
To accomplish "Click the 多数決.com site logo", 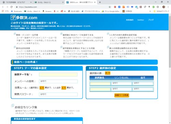I will click(24, 18).
